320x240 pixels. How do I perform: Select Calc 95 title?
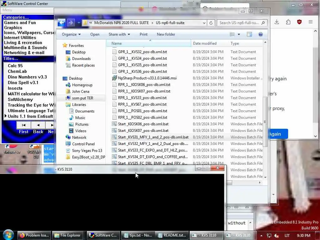click(15, 66)
